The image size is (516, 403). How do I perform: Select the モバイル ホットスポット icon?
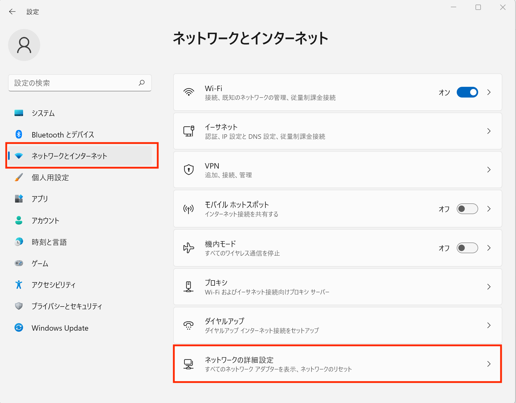click(189, 209)
